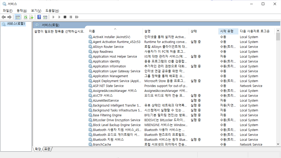Sort by the 설명 column header
This screenshot has width=281, height=158.
[x=166, y=31]
